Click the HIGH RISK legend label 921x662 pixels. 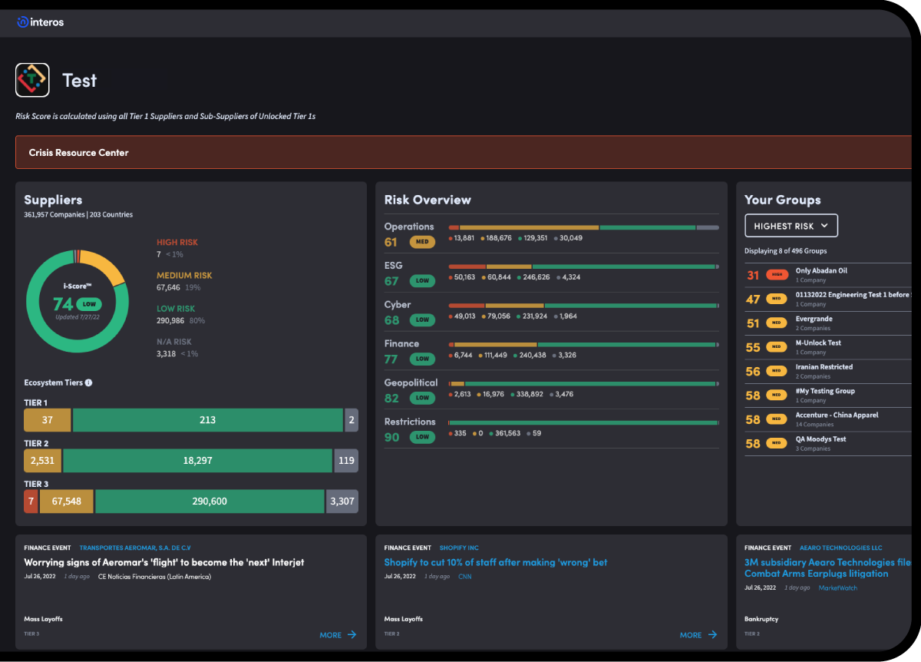click(x=177, y=243)
